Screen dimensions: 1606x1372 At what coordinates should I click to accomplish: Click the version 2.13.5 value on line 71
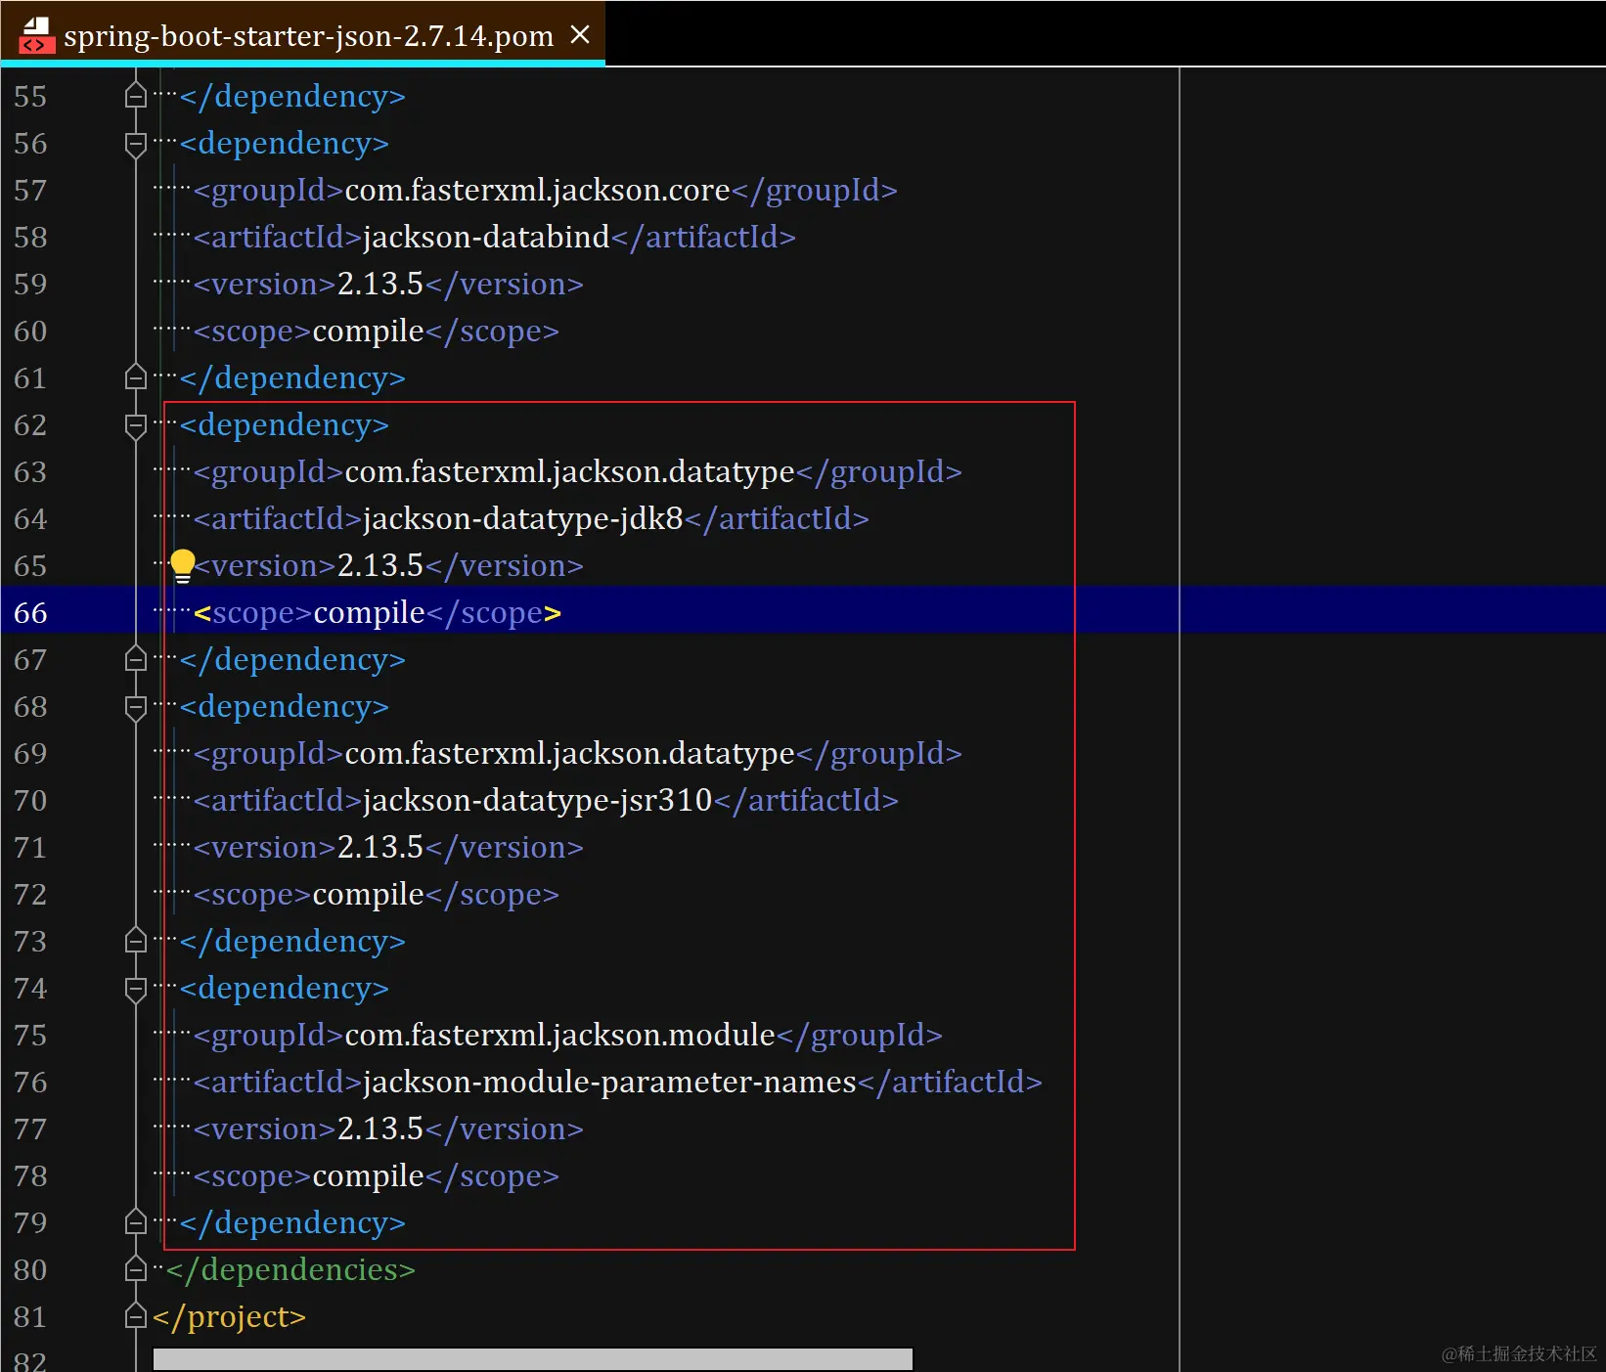380,847
